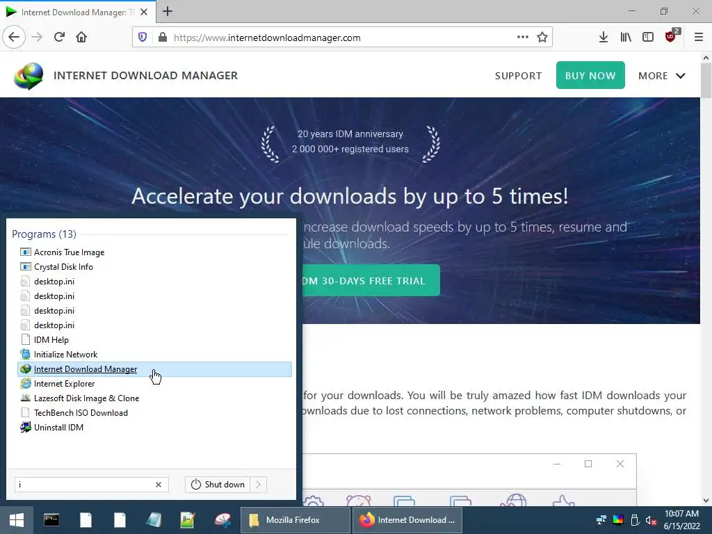Click the Internet Download Manager globe icon in list
Screen dimensions: 712x534
tap(26, 369)
